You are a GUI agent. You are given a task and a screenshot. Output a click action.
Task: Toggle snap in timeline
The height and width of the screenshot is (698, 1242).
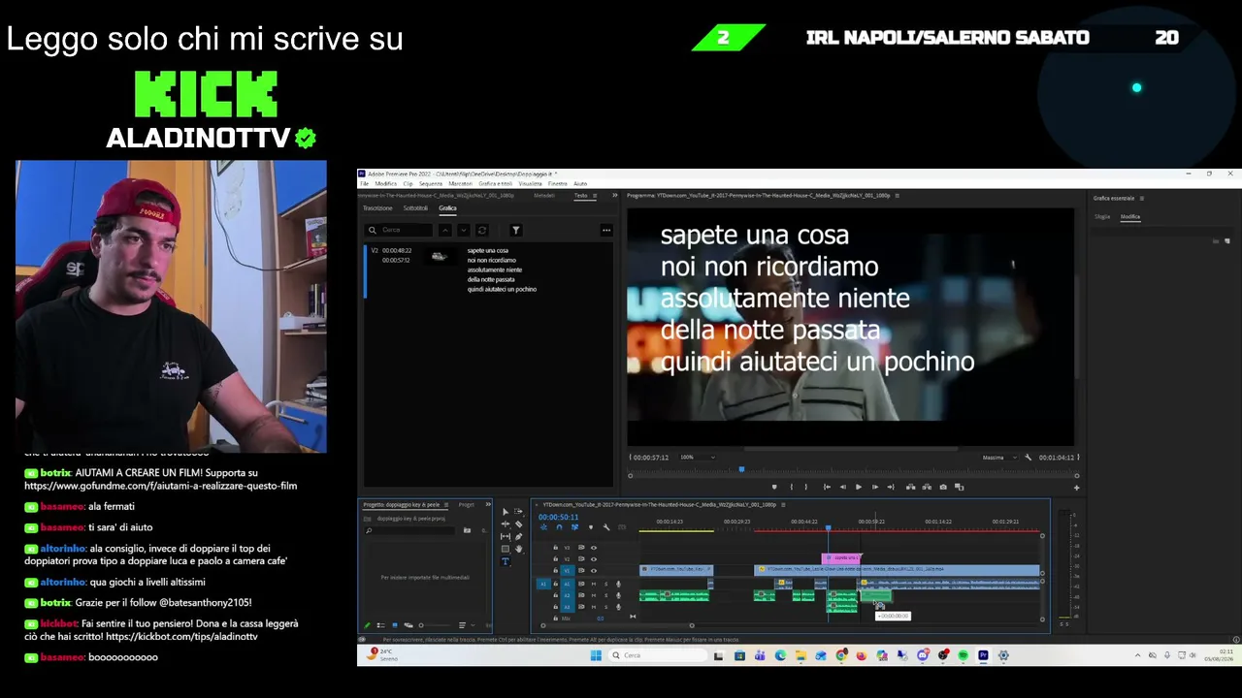(x=559, y=527)
